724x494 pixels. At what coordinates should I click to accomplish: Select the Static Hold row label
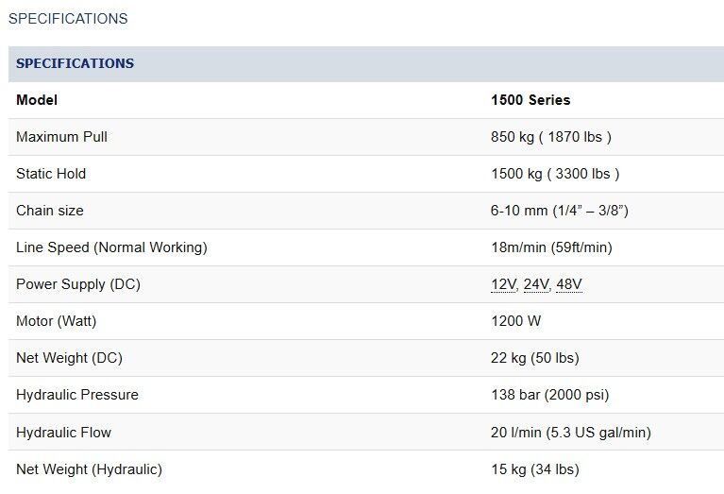coord(51,174)
